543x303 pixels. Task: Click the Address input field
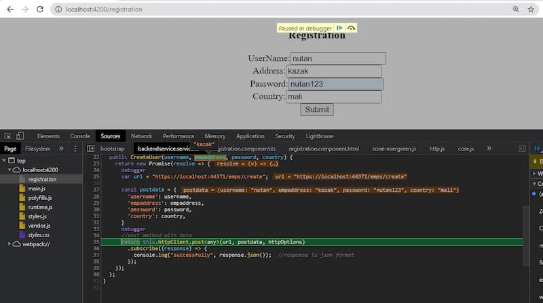click(x=333, y=71)
